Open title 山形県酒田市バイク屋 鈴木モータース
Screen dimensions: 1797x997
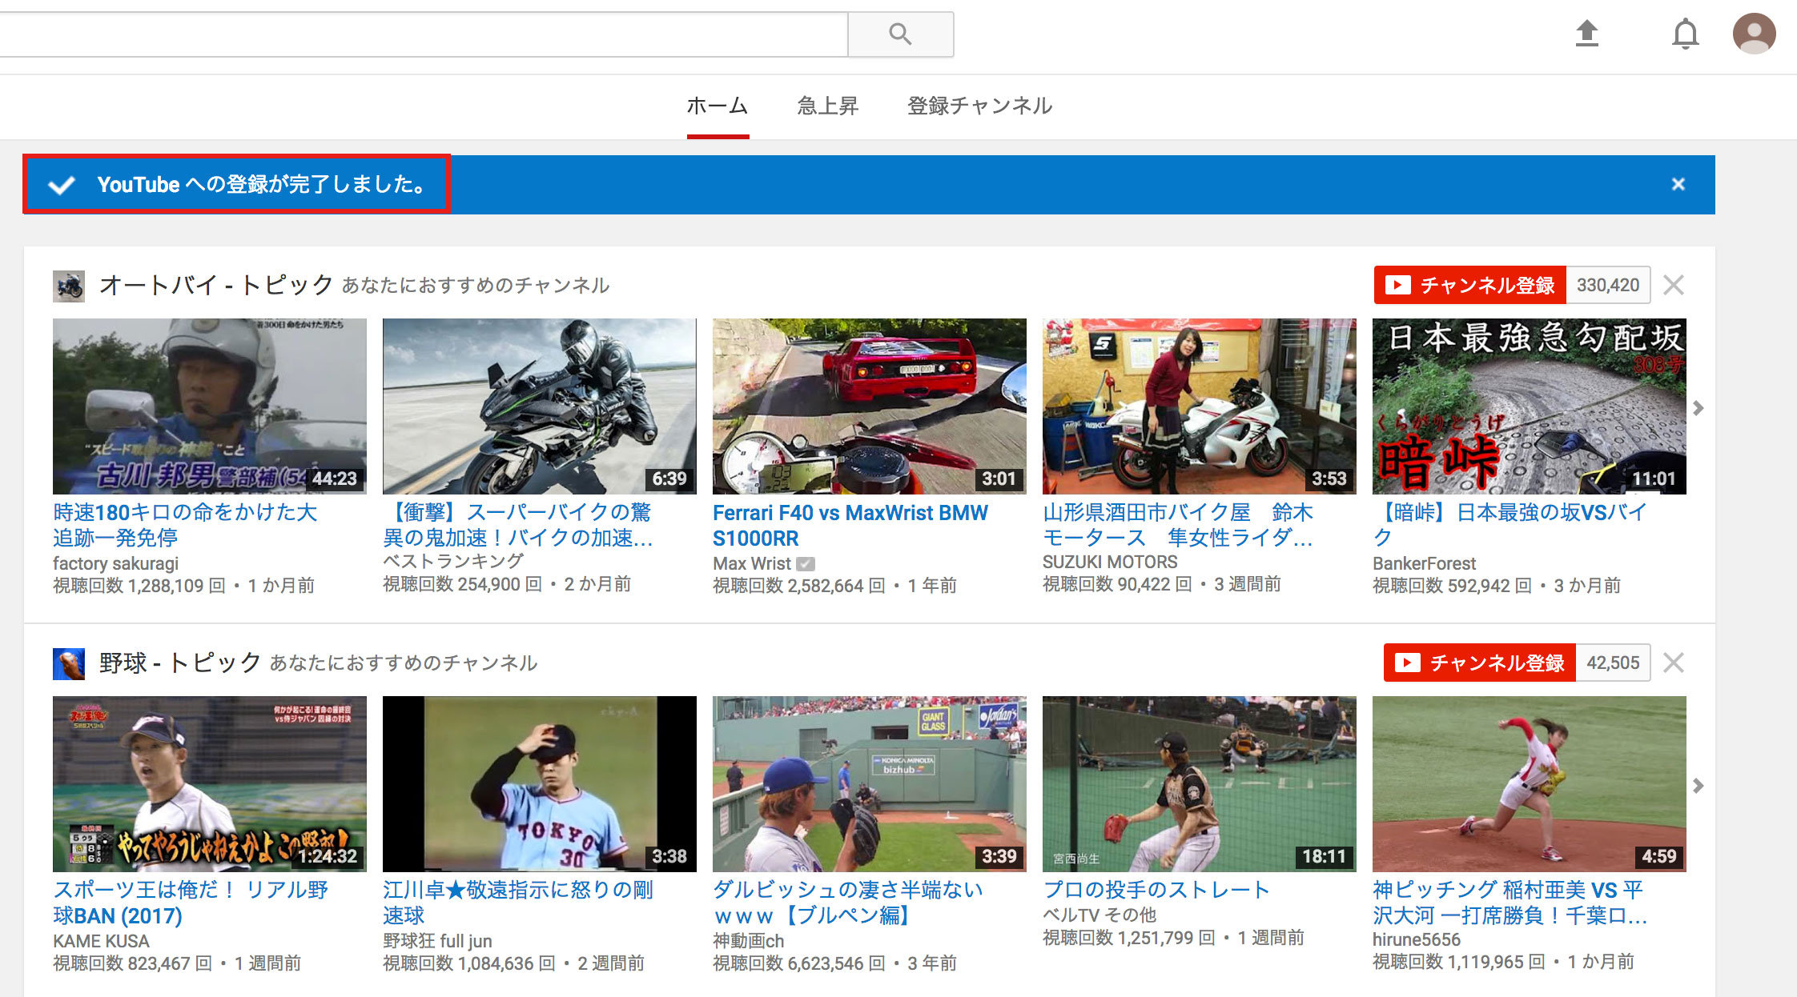pos(1178,525)
